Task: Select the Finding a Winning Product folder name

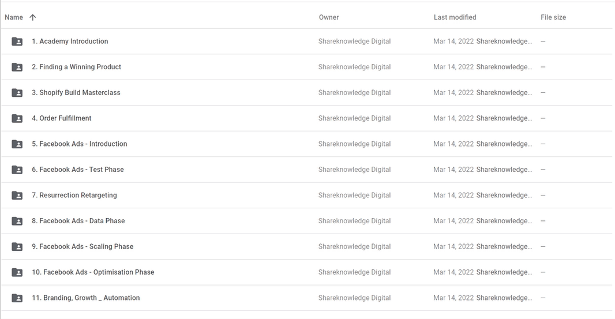Action: pos(76,67)
